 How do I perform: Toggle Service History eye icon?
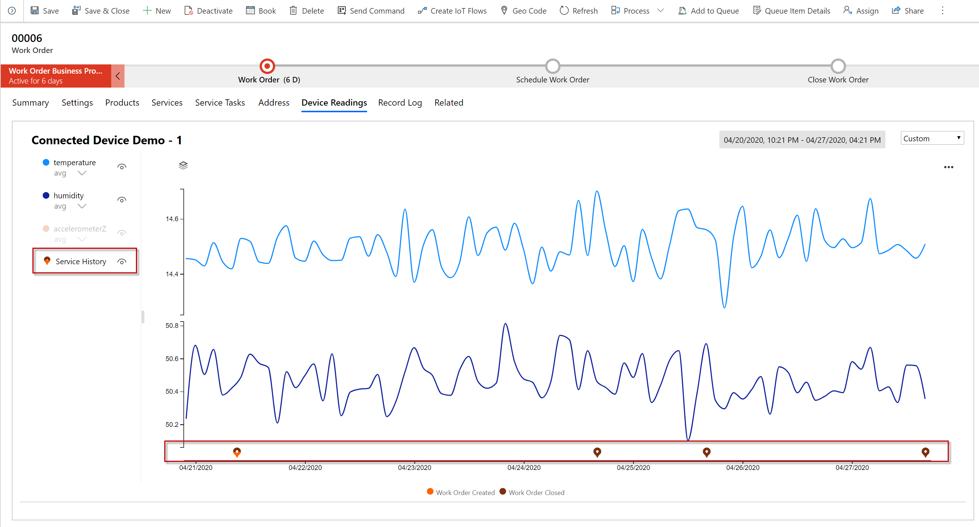point(123,262)
